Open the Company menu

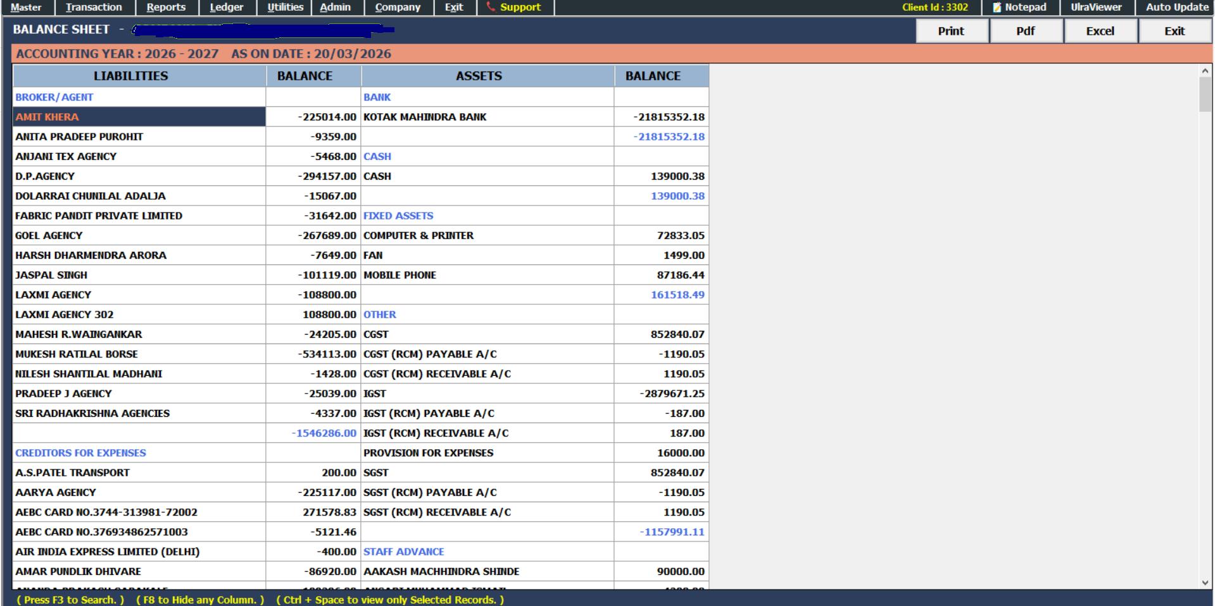point(398,8)
